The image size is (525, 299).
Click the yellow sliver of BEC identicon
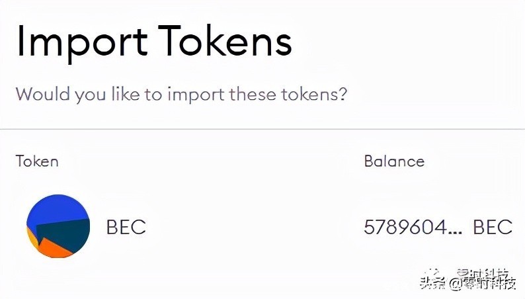(32, 237)
